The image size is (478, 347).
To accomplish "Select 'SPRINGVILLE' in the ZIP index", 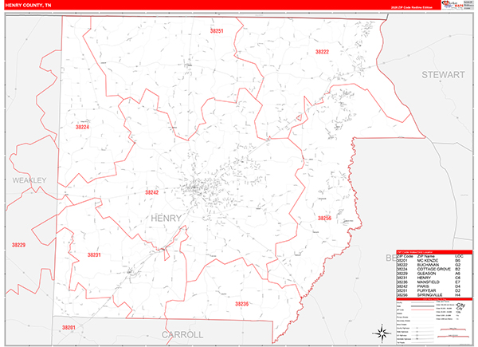I will click(x=430, y=295).
